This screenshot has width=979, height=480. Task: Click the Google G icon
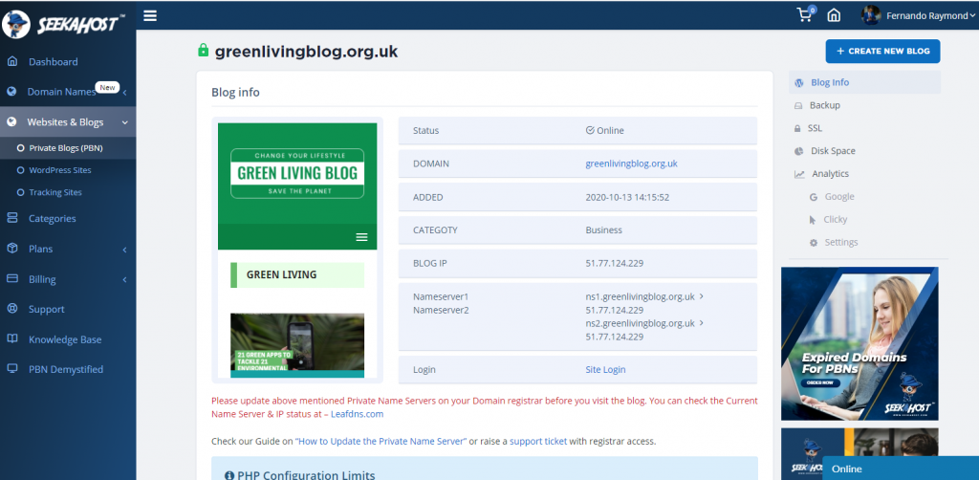coord(814,197)
